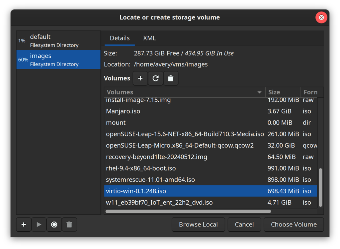Delete the selected storage pool
Image resolution: width=340 pixels, height=249 pixels.
point(69,224)
